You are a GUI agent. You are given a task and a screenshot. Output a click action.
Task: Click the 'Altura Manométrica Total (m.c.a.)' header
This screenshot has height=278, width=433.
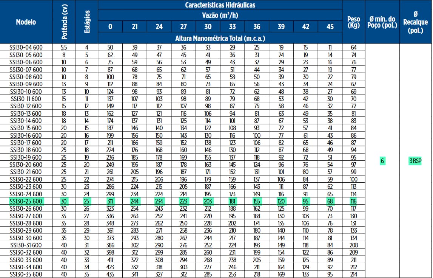click(x=220, y=38)
